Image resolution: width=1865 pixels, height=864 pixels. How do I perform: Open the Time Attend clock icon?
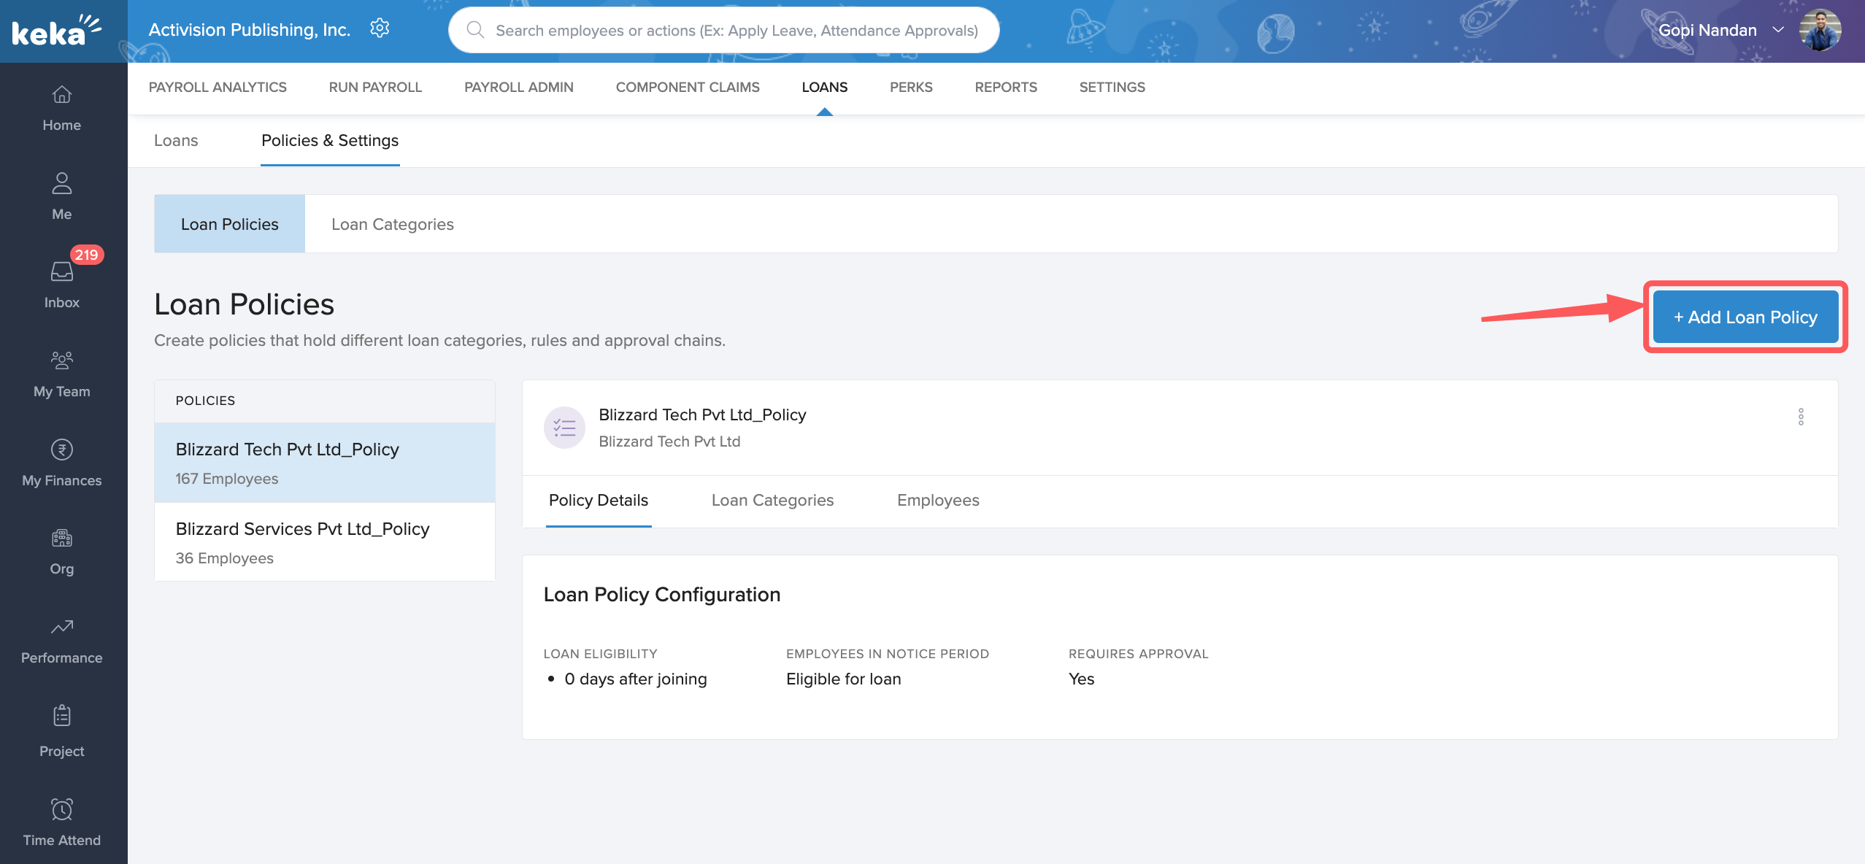(x=62, y=809)
